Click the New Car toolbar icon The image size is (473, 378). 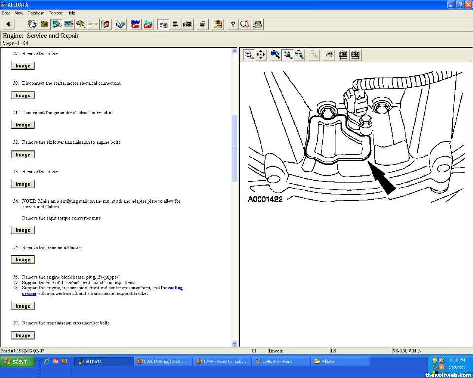(x=135, y=24)
